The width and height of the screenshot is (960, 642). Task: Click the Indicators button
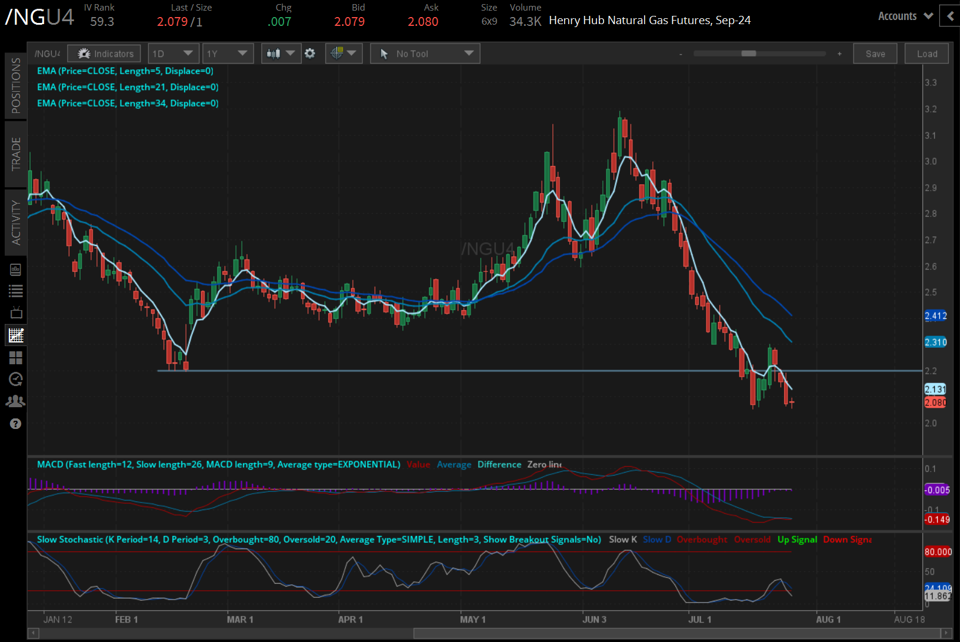[104, 53]
